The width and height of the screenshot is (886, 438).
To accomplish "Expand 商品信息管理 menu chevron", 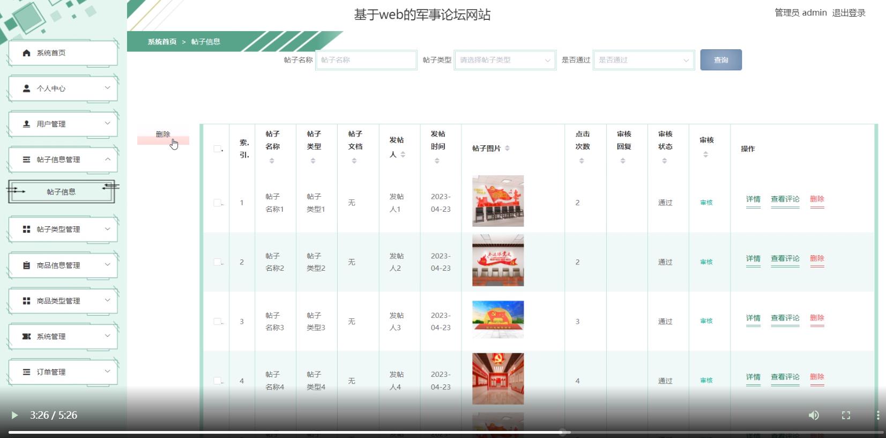I will click(107, 264).
